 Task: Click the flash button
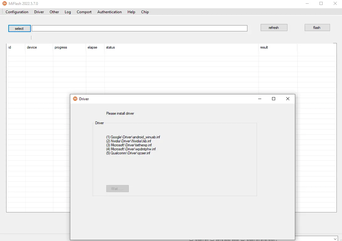[x=317, y=28]
